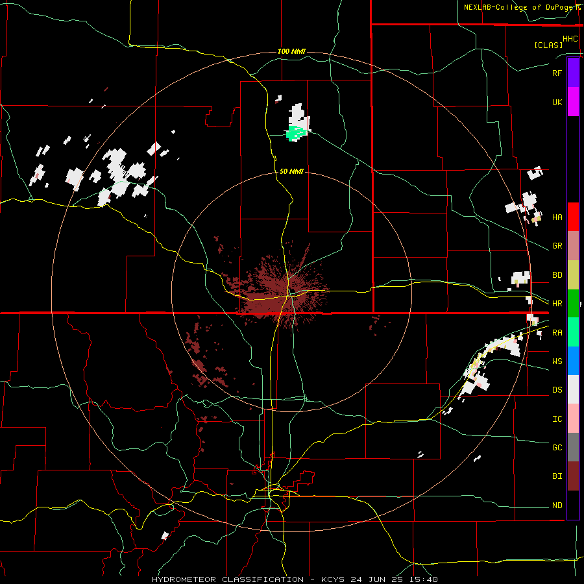Click the UK magenta legend swatch
Viewport: 584px width, 584px height.
(573, 102)
